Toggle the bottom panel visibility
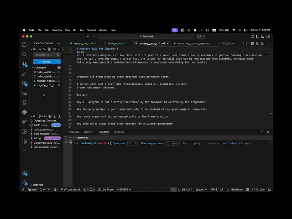 point(263,36)
